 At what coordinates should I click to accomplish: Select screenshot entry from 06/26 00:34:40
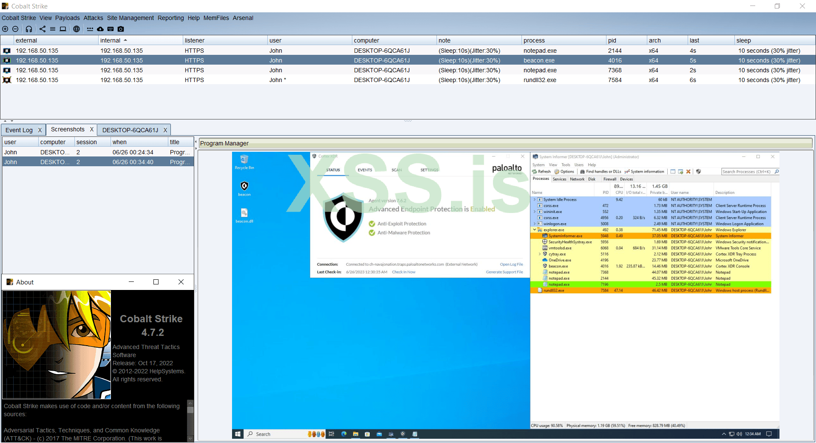pyautogui.click(x=98, y=162)
